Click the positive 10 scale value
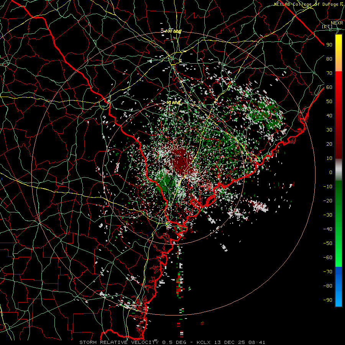This screenshot has height=345, width=345. [x=329, y=158]
